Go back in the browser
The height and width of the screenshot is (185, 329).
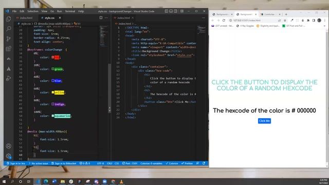coord(212,21)
